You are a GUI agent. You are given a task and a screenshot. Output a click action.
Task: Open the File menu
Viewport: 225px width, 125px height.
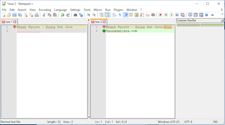tap(4, 10)
